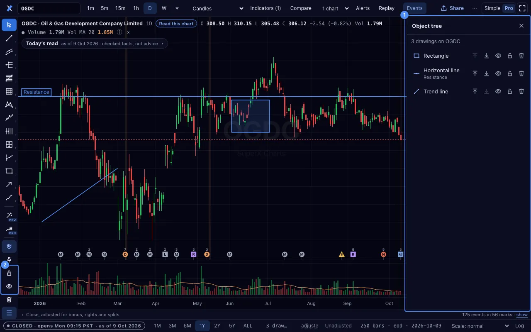Expand more timeframe options arrow
Image resolution: width=531 pixels, height=332 pixels.
pos(177,8)
